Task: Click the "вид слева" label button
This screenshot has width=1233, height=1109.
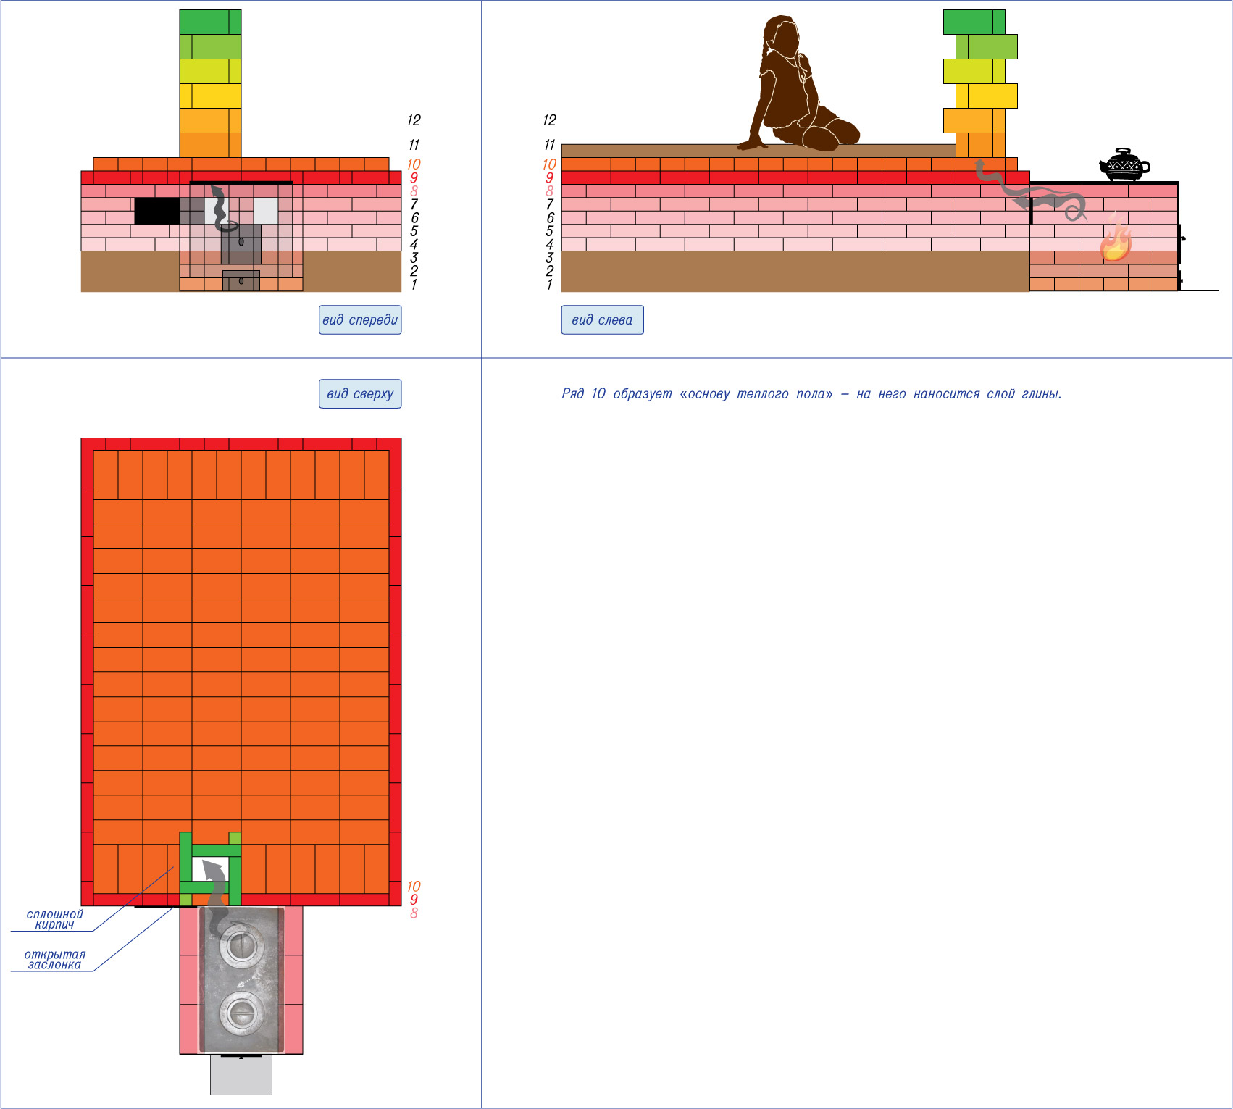Action: click(602, 319)
